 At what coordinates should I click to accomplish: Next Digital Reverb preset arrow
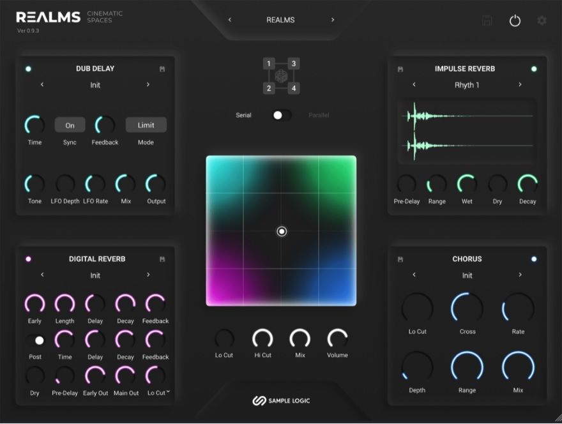(148, 275)
